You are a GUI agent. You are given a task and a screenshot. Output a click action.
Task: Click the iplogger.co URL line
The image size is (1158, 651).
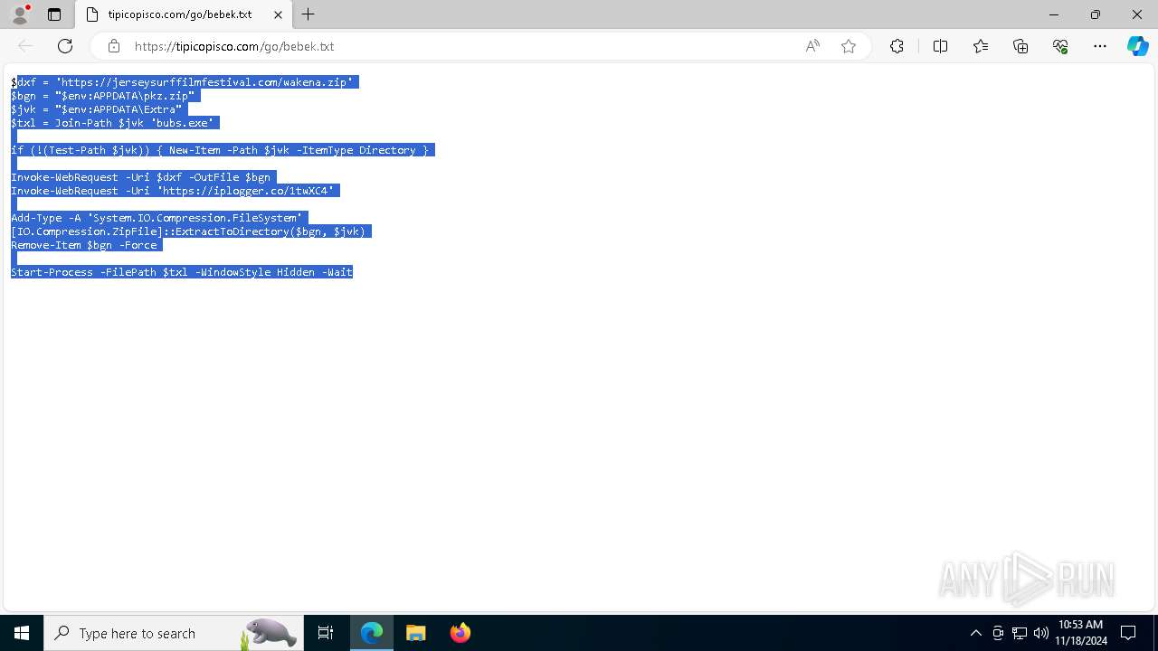click(176, 191)
